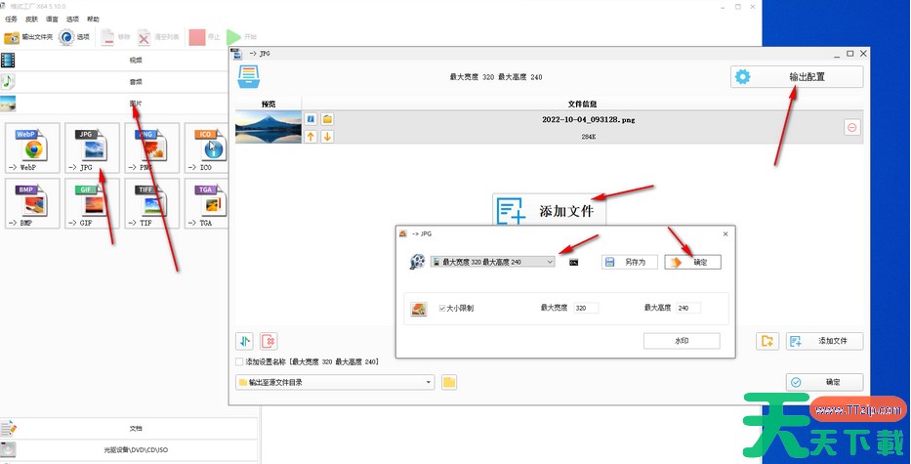Choose the -> JPG conversion icon
This screenshot has height=464, width=911.
pos(93,148)
